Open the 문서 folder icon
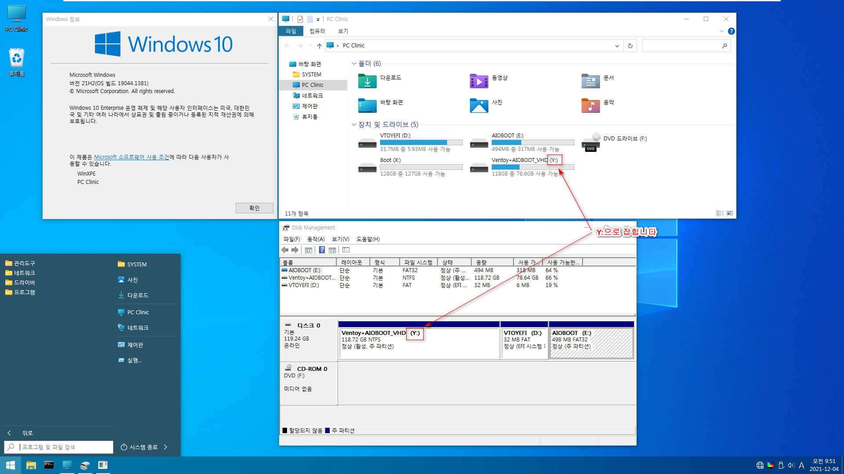Image resolution: width=844 pixels, height=474 pixels. tap(590, 81)
